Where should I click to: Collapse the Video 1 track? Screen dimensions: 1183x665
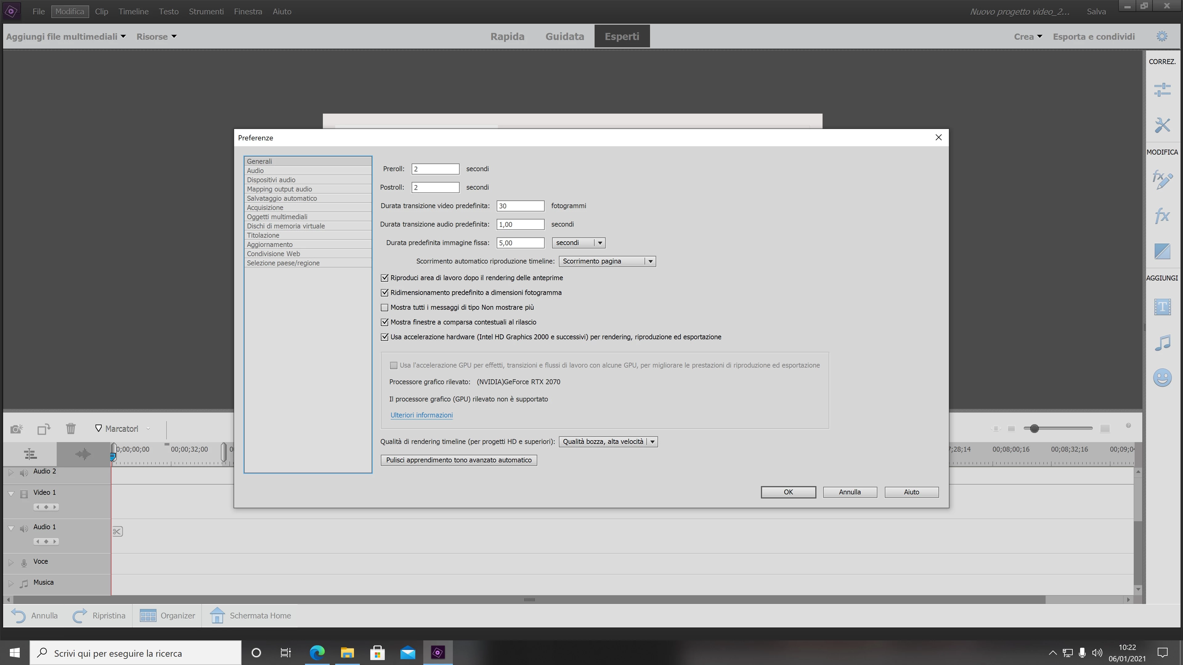pos(11,493)
